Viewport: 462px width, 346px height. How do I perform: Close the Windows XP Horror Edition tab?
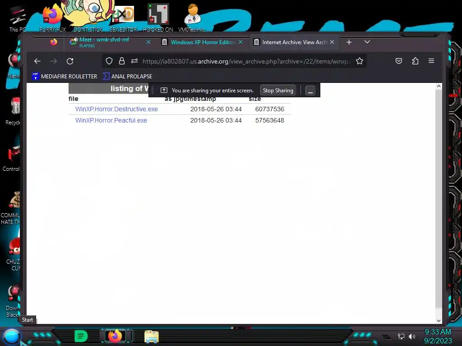click(241, 42)
